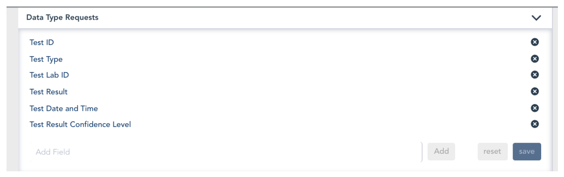
Task: Open Test Result Confidence Level item
Action: 80,124
